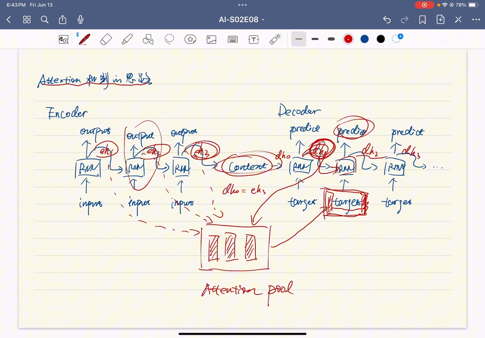Activate the laser pointer tool
Image resolution: width=485 pixels, height=338 pixels.
275,39
